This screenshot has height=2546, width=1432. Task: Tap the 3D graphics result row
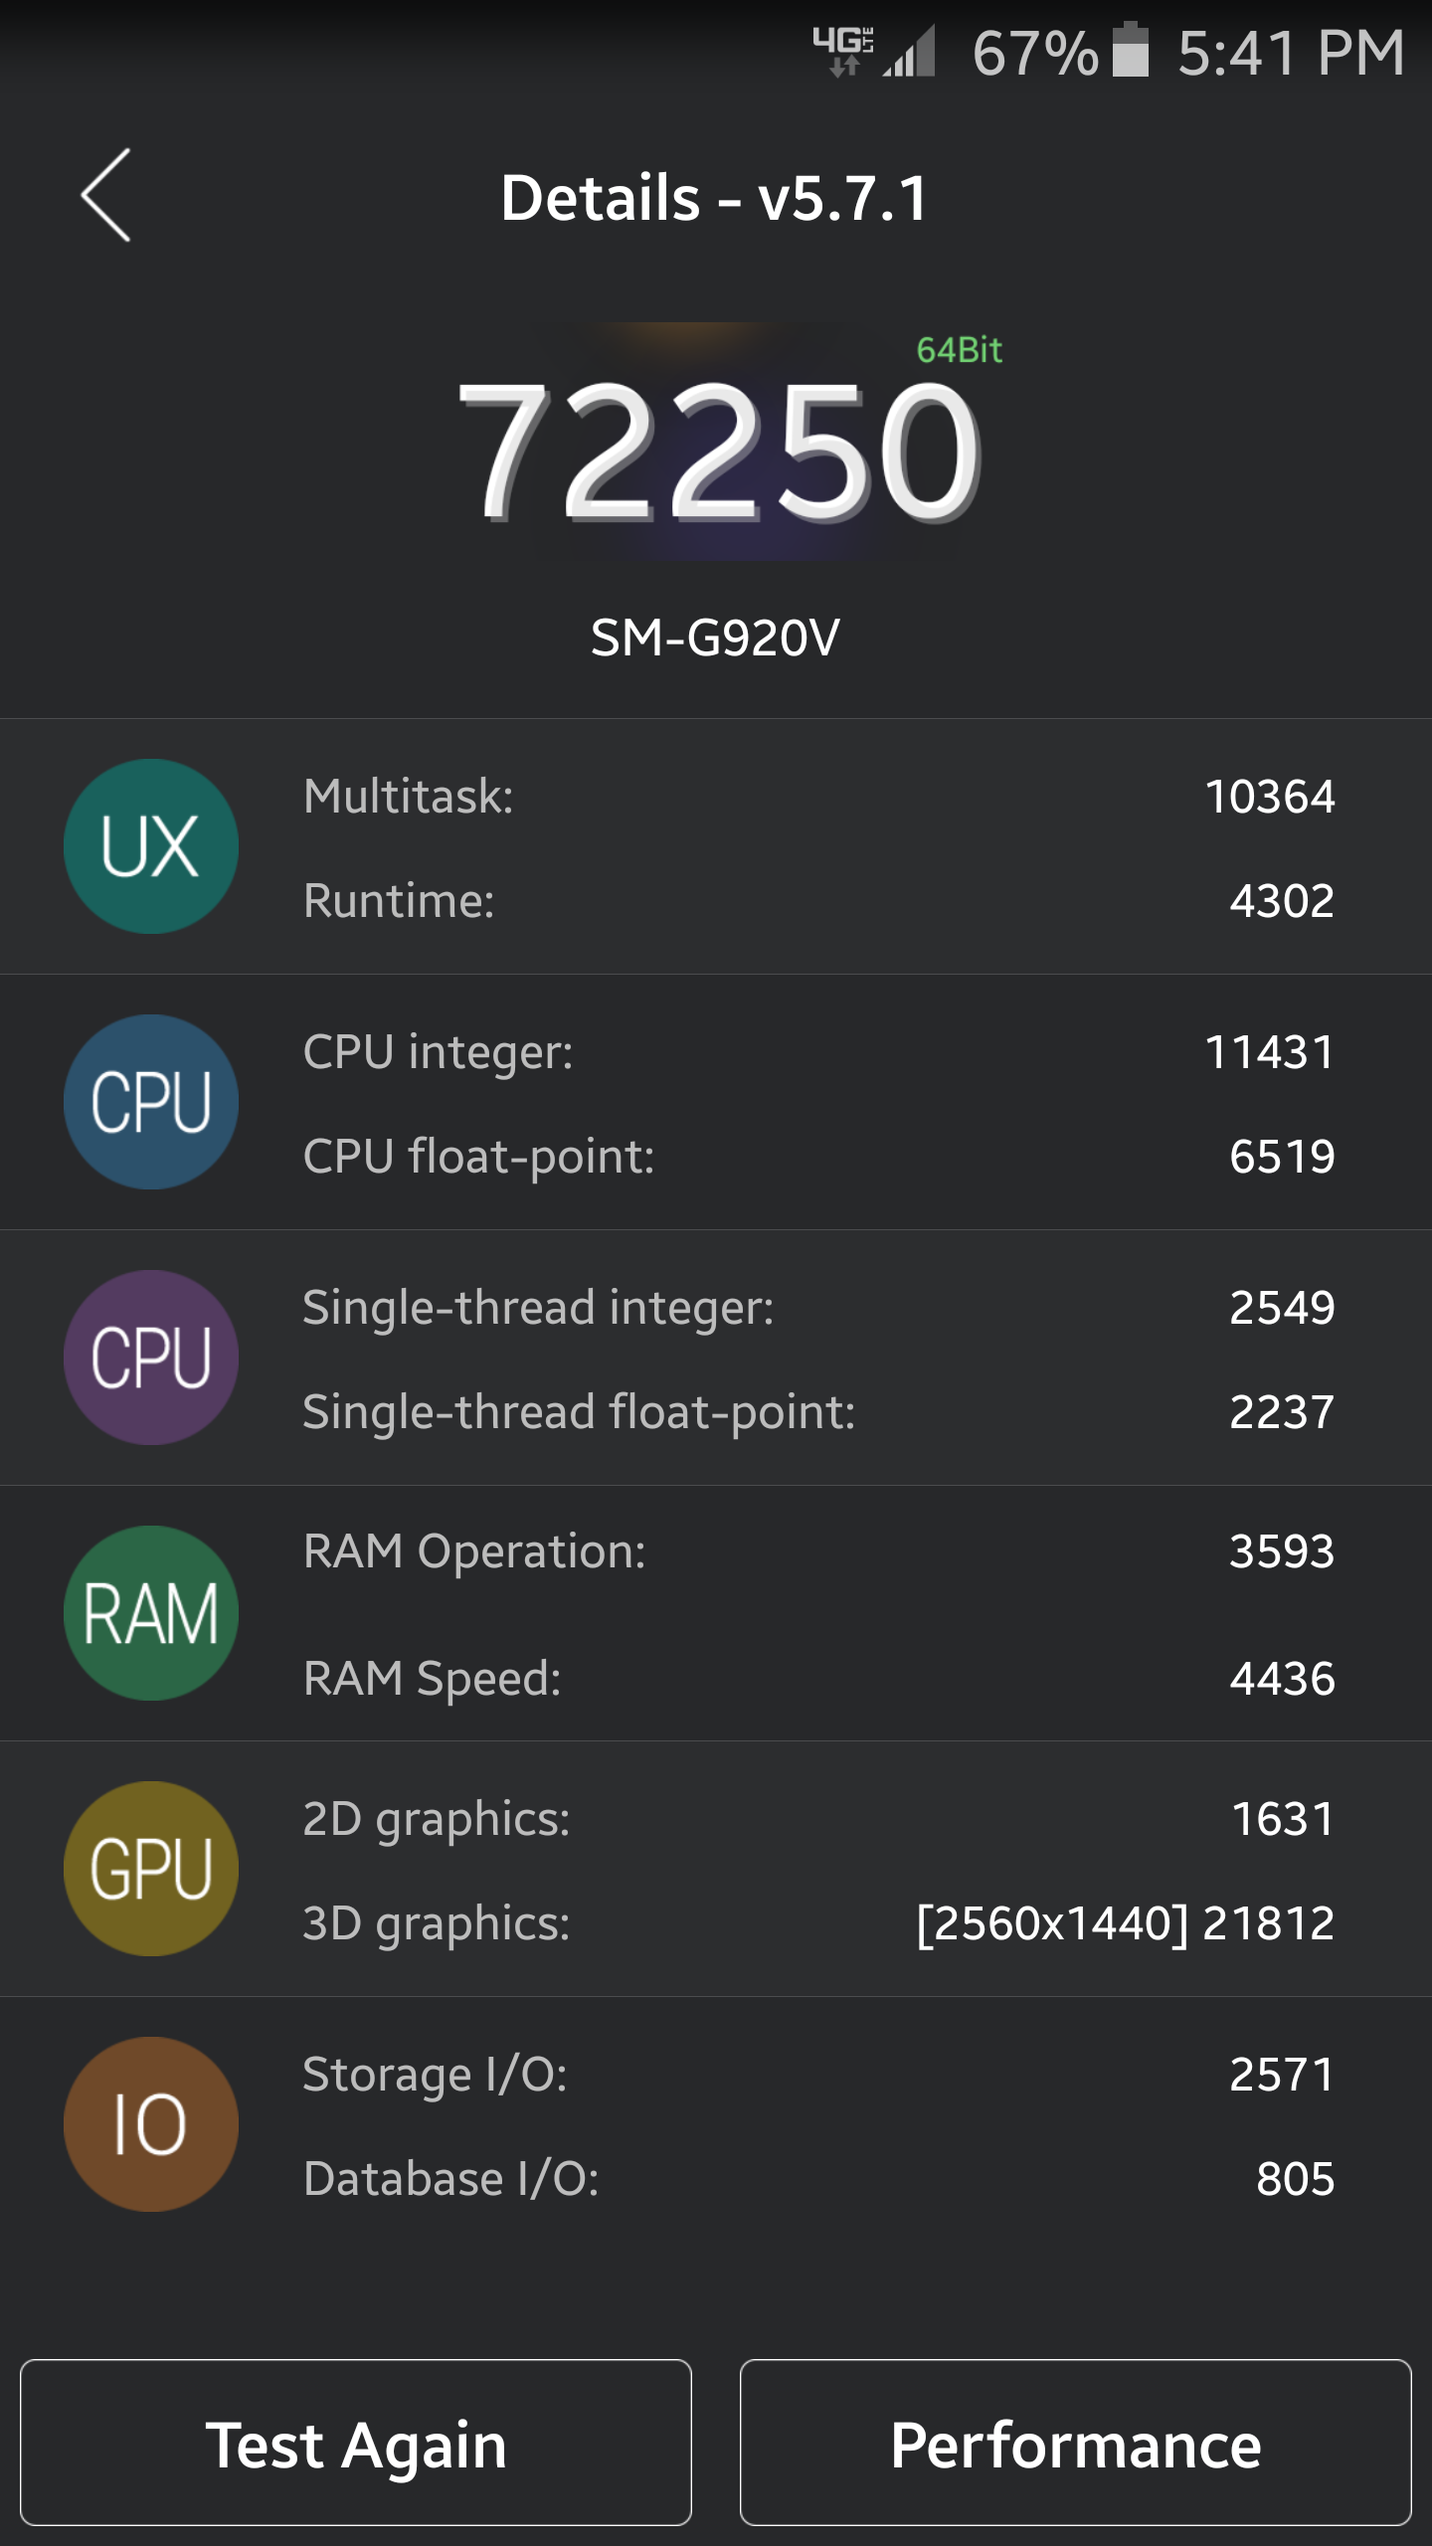pyautogui.click(x=817, y=1922)
